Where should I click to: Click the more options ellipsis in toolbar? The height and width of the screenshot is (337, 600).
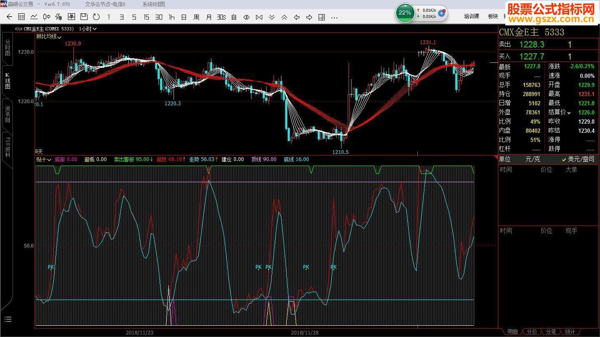334,17
